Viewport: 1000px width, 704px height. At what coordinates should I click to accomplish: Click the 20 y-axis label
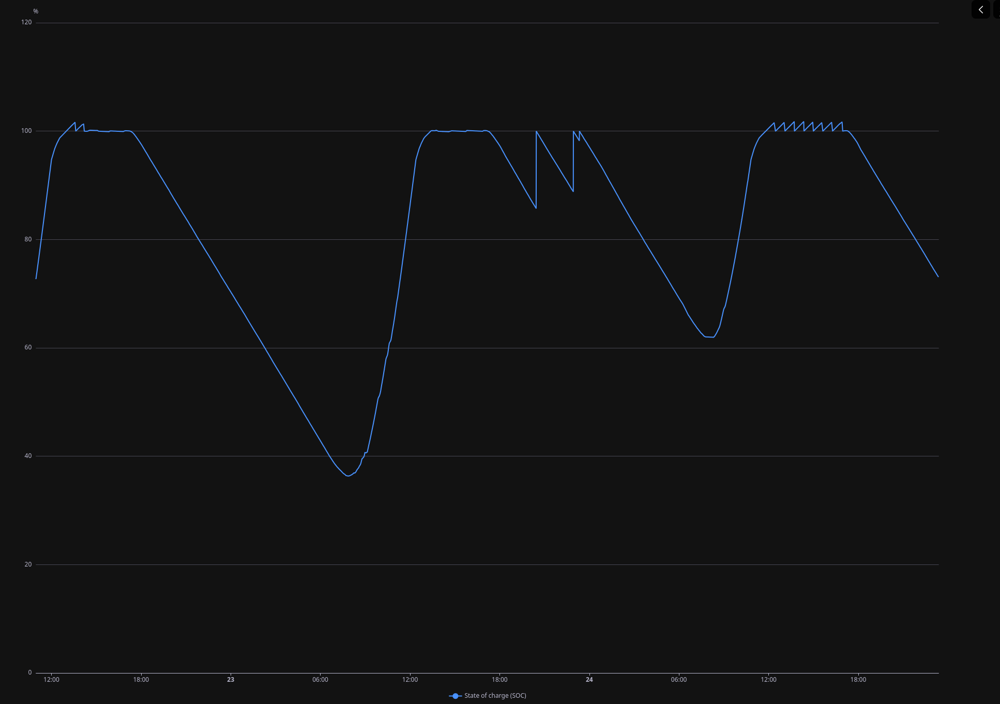tap(28, 564)
